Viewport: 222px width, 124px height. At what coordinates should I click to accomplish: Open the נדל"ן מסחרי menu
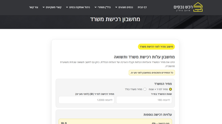[104, 7]
